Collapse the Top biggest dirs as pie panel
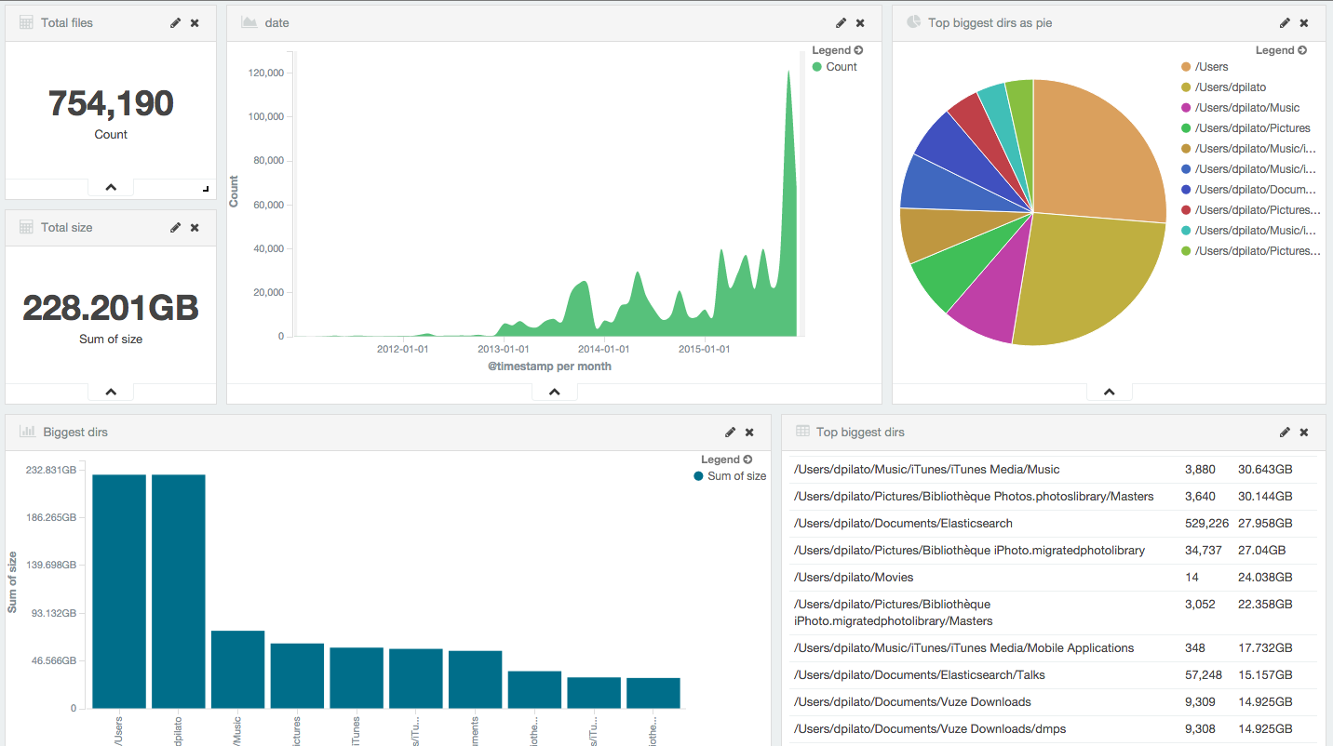The height and width of the screenshot is (746, 1333). pyautogui.click(x=1109, y=391)
